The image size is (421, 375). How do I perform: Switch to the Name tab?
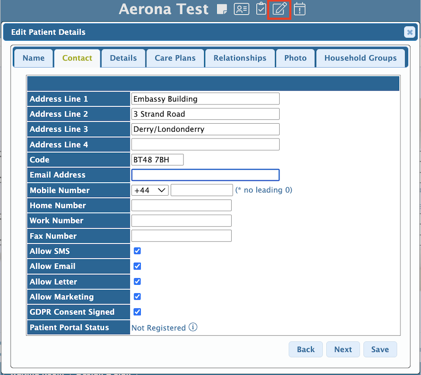click(34, 58)
